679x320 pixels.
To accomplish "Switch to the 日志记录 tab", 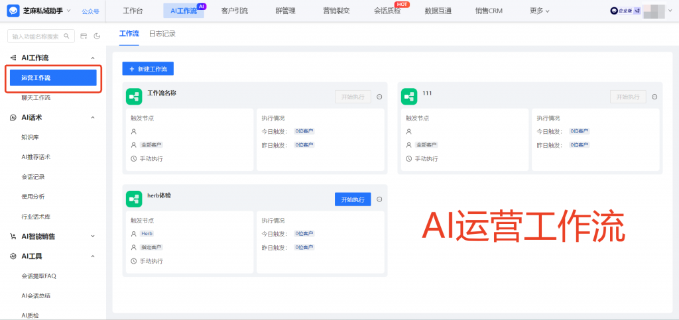I will 162,33.
